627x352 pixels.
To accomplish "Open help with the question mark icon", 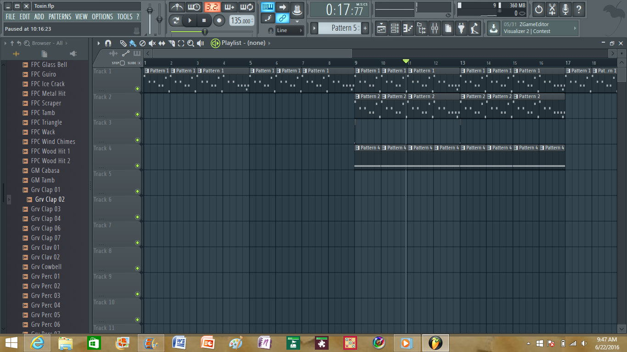I will coord(579,9).
